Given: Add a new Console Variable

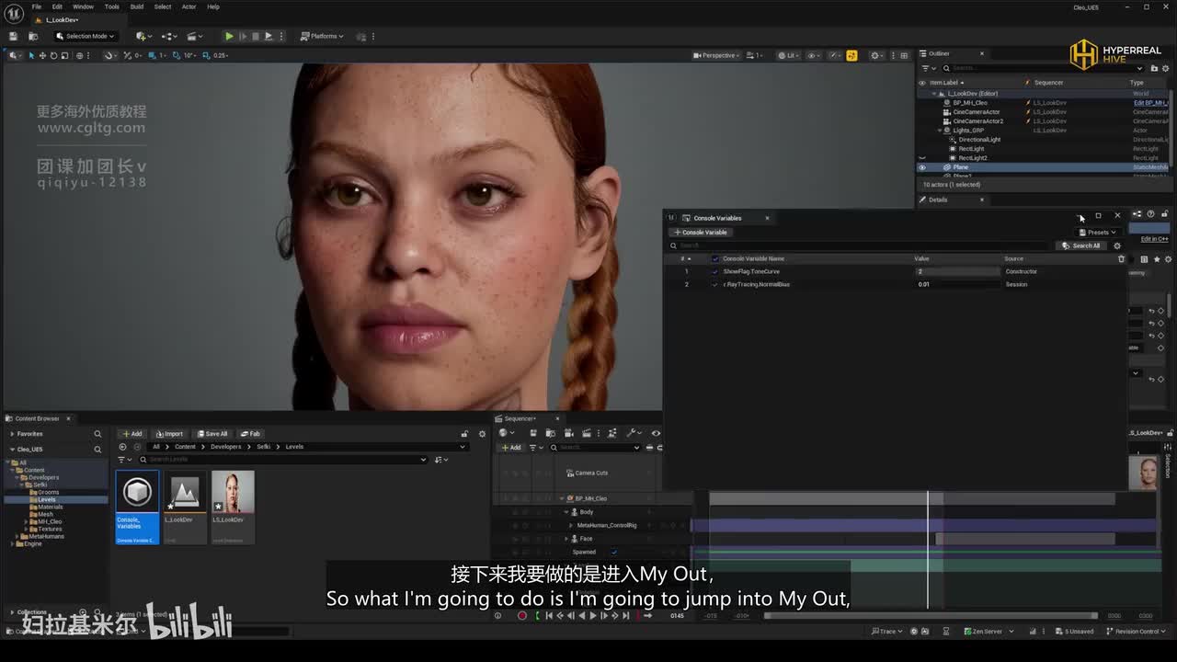Looking at the screenshot, I should 701,233.
